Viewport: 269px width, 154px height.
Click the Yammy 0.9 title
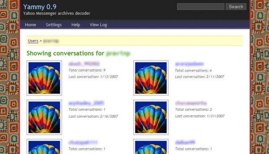pos(40,7)
